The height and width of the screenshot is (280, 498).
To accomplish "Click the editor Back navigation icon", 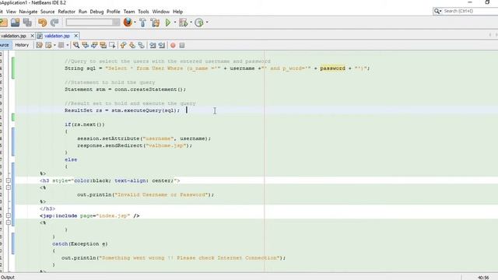I will pos(48,45).
